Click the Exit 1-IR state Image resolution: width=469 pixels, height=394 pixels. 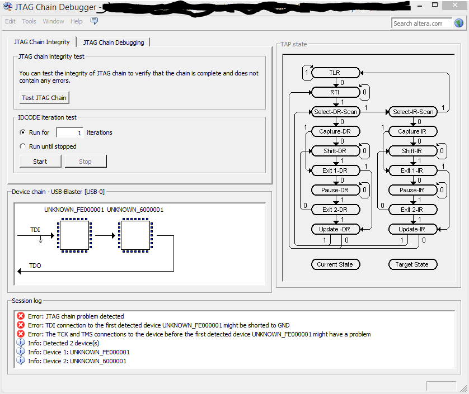[x=413, y=170]
